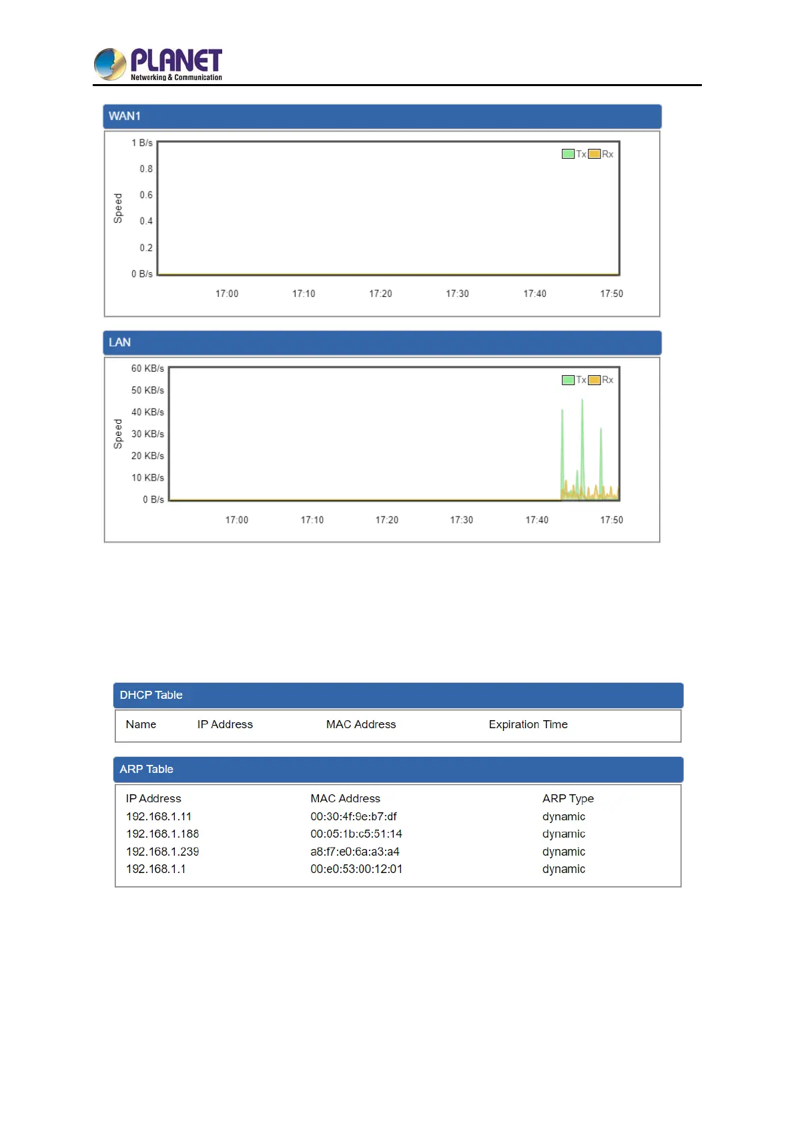The image size is (794, 1124).
Task: Click dynamic type for 192.168.1.1 row
Action: coord(564,870)
